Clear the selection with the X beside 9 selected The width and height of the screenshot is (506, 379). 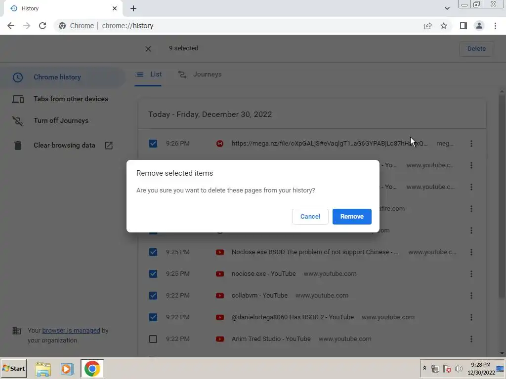pos(148,49)
